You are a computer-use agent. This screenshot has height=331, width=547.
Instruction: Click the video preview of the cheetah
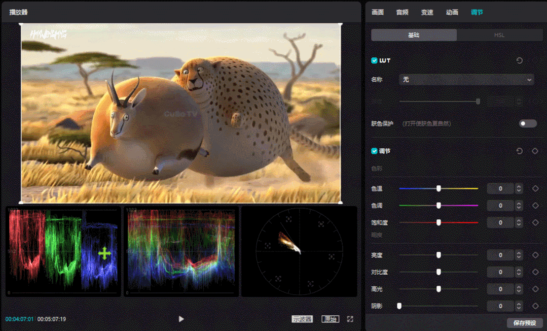coord(180,113)
